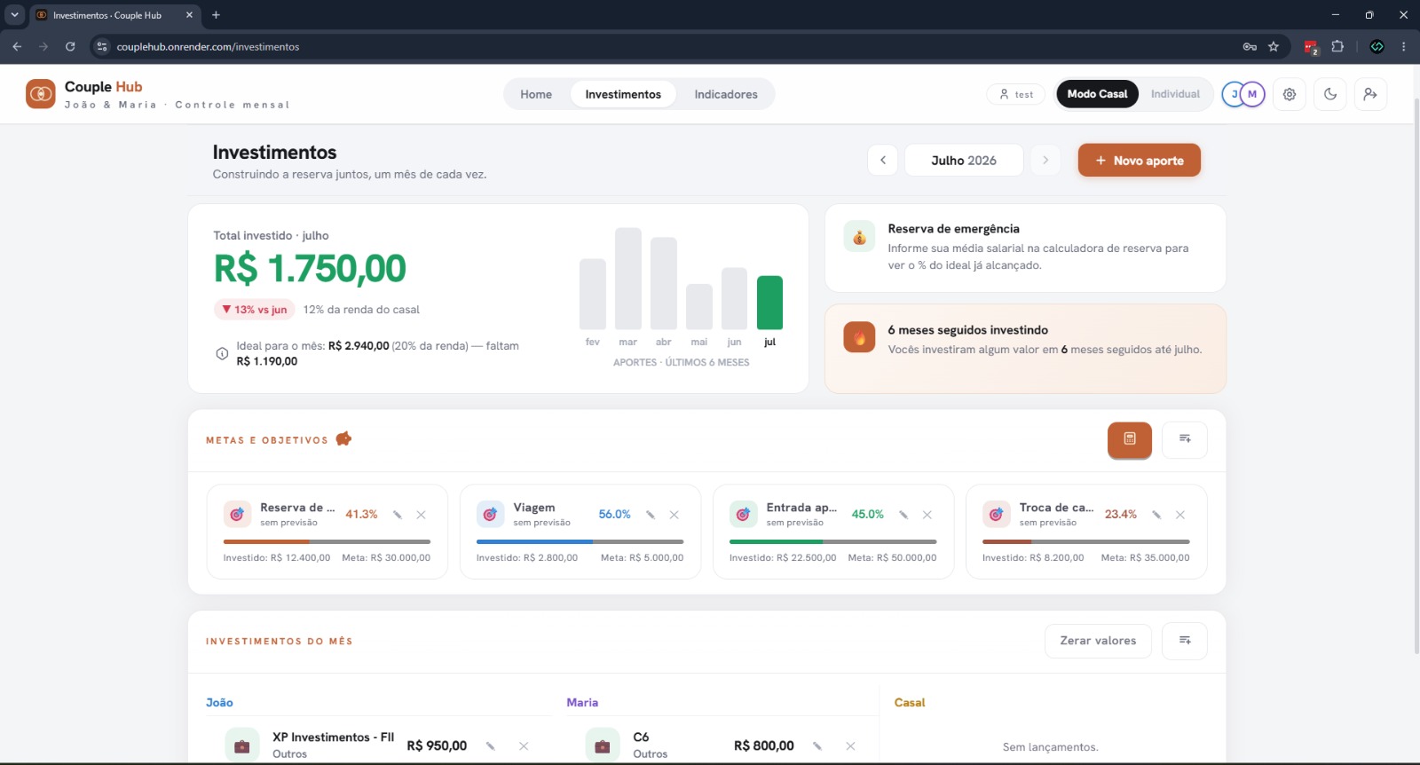The height and width of the screenshot is (765, 1420).
Task: Click Entrada ap... progress bar
Action: [x=832, y=541]
